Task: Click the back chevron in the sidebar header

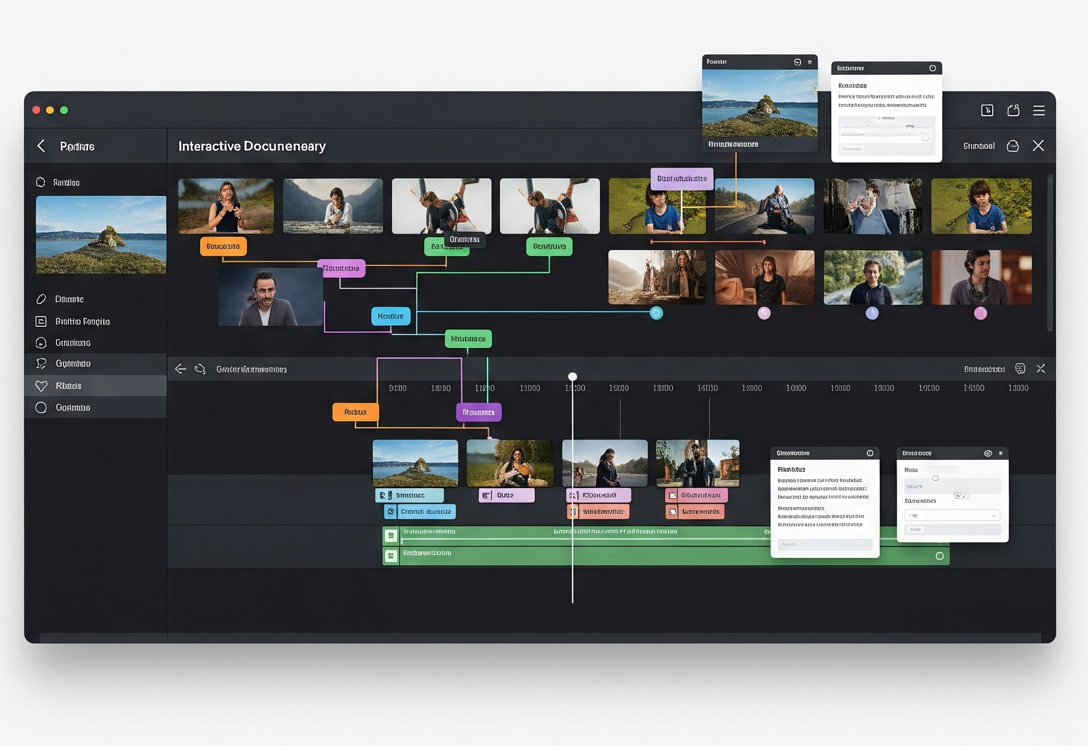Action: tap(41, 146)
